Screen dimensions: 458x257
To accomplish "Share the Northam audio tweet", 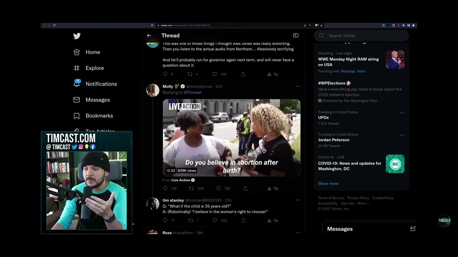I will tap(243, 74).
